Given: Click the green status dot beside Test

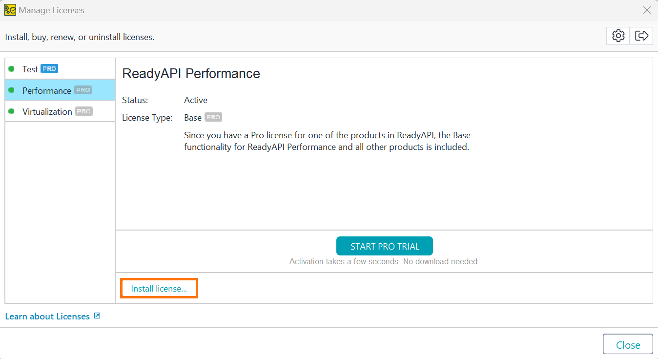Looking at the screenshot, I should click(11, 69).
